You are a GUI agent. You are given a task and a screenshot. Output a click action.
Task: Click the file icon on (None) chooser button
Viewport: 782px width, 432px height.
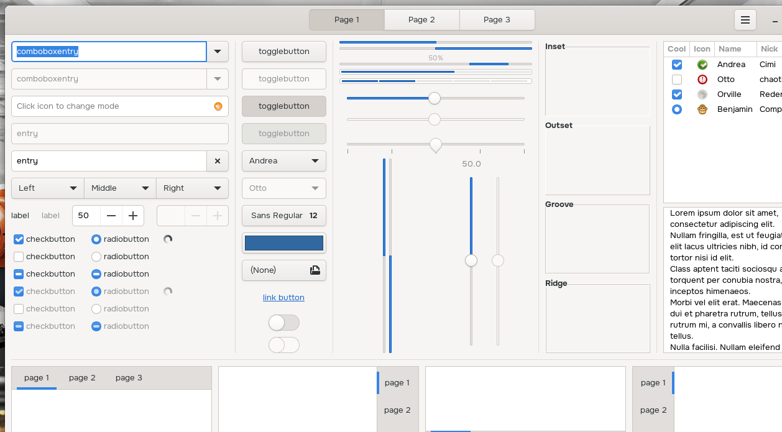coord(315,270)
